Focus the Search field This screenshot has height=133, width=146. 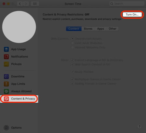[x=127, y=4]
